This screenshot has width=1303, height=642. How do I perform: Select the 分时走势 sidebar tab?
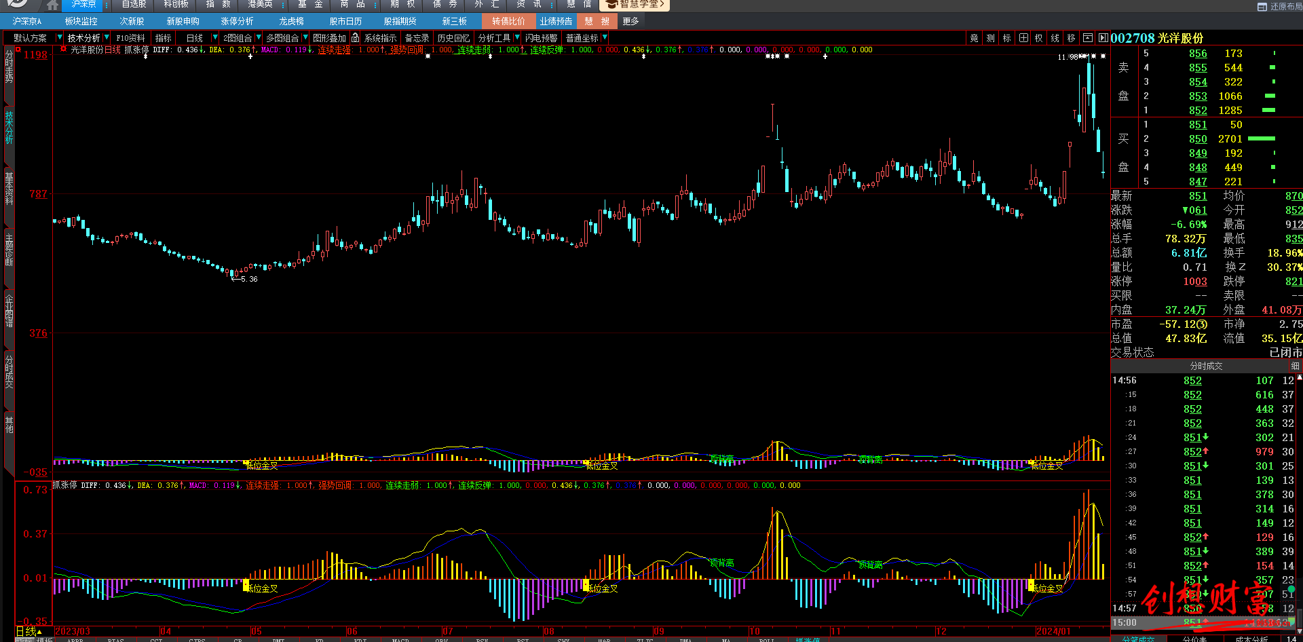point(9,67)
